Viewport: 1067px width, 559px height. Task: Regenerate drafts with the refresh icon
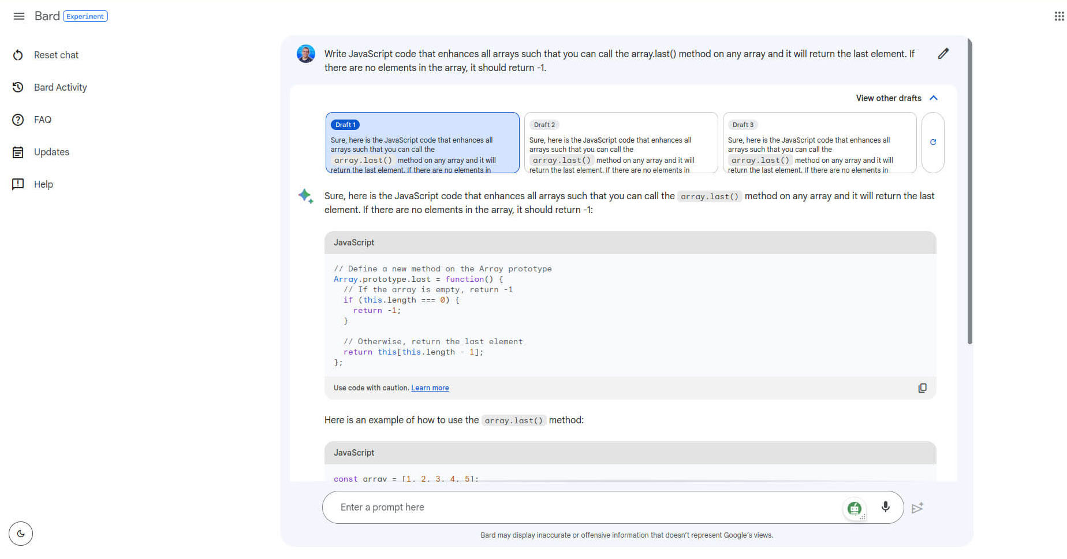pyautogui.click(x=932, y=142)
